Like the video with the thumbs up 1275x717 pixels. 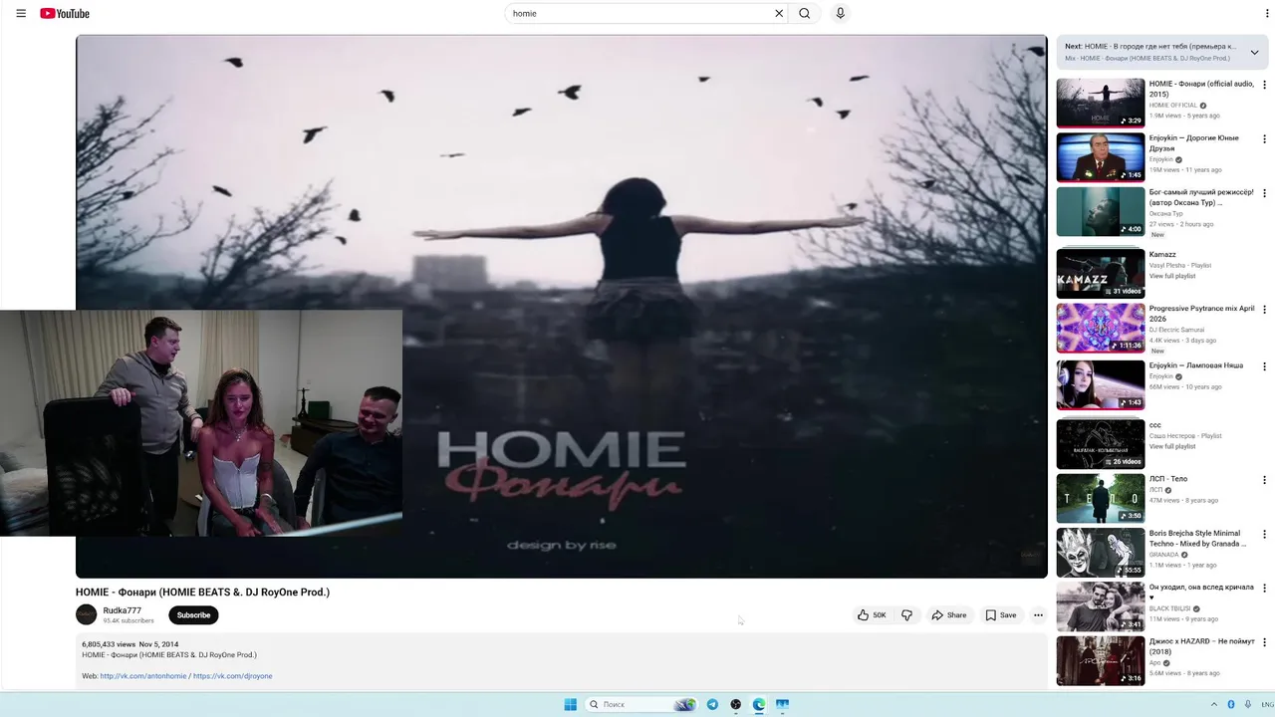pyautogui.click(x=872, y=615)
